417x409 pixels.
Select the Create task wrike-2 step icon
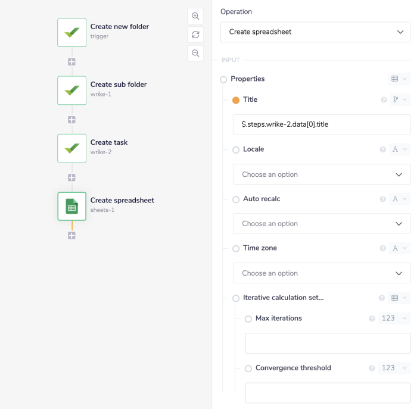click(x=72, y=148)
